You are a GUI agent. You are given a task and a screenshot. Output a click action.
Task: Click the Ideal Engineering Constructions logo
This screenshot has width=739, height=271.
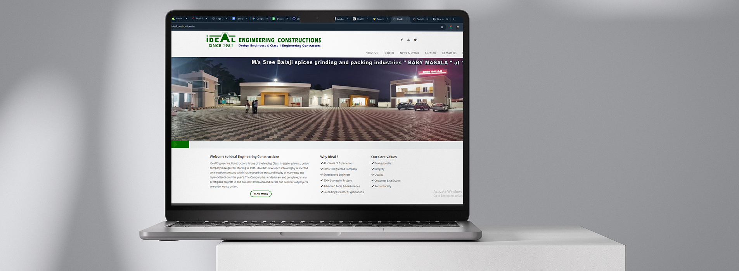[x=263, y=41]
